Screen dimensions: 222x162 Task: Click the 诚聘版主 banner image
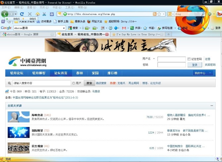(x=111, y=45)
